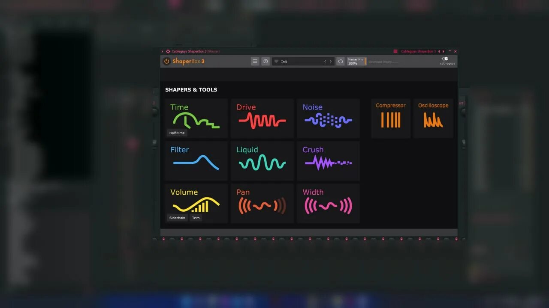Open the Compressor tool
This screenshot has height=308, width=549.
pos(391,118)
